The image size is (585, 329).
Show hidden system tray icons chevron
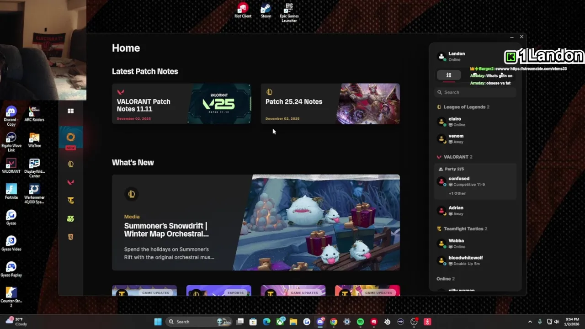[530, 322]
